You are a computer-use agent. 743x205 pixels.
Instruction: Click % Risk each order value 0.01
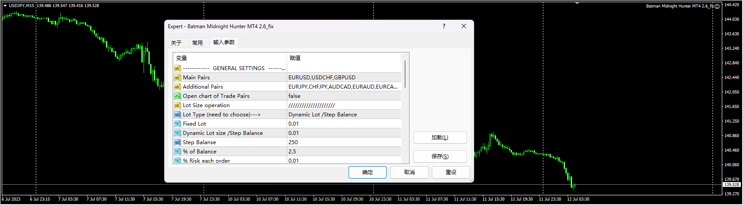pyautogui.click(x=344, y=160)
